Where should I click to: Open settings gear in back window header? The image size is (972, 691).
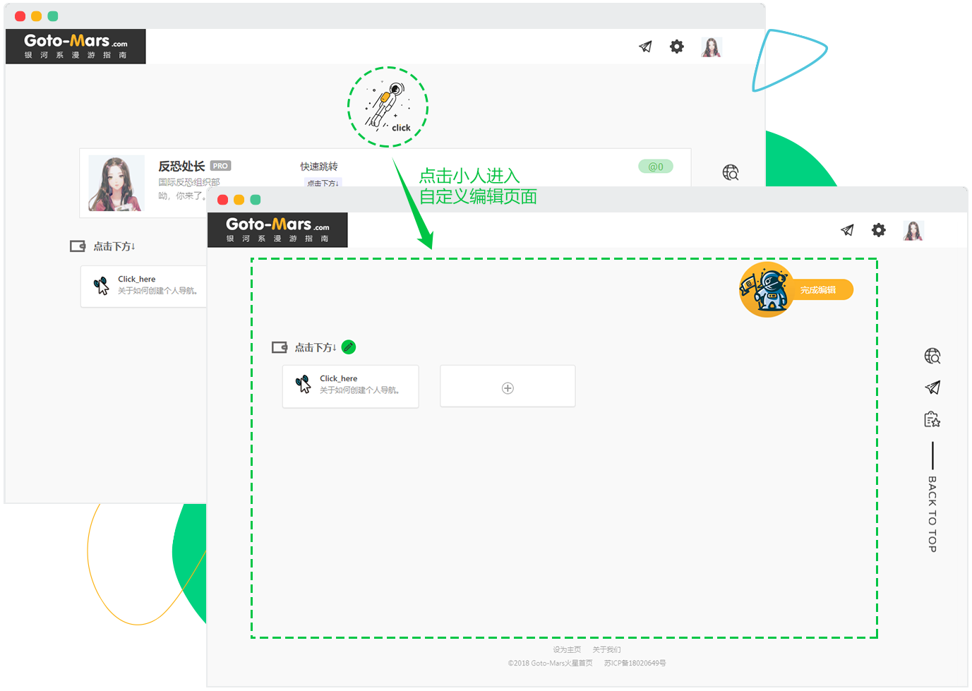click(677, 47)
